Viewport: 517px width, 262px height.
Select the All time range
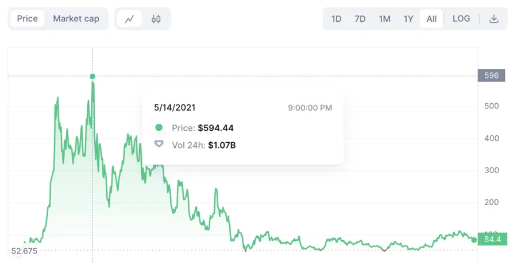point(431,19)
